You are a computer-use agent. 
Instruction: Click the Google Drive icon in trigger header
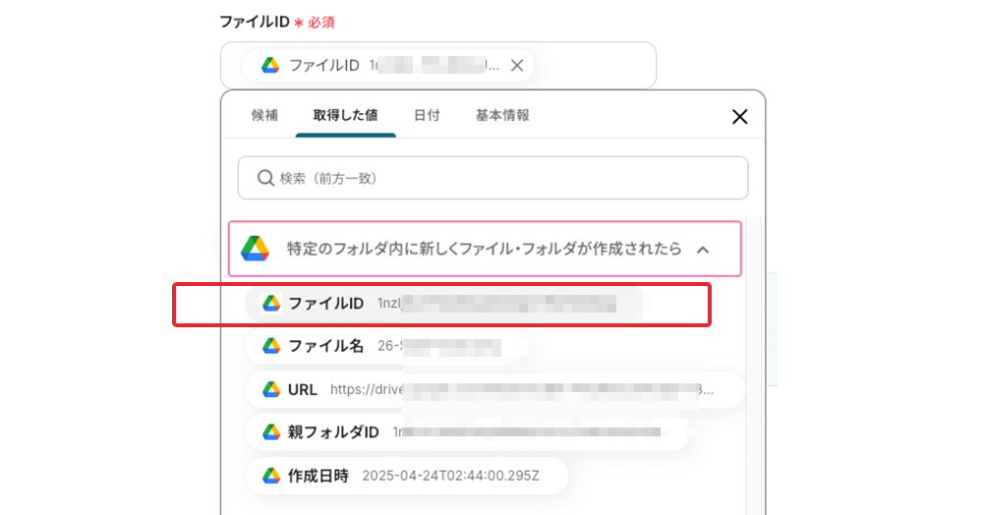[x=256, y=249]
